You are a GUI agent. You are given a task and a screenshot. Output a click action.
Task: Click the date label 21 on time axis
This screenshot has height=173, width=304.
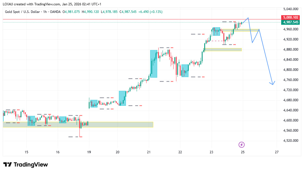pos(149,152)
